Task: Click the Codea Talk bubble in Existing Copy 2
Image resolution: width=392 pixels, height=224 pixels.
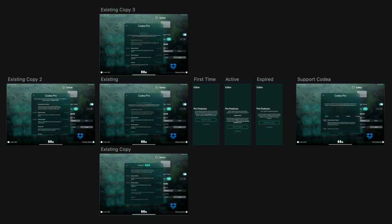Action: 8,142
